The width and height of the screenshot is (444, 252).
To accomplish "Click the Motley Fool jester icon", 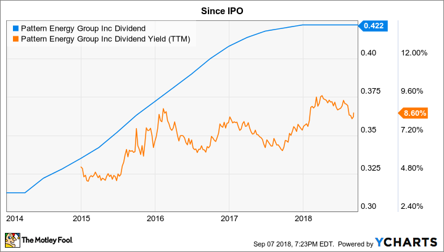I will pos(12,240).
